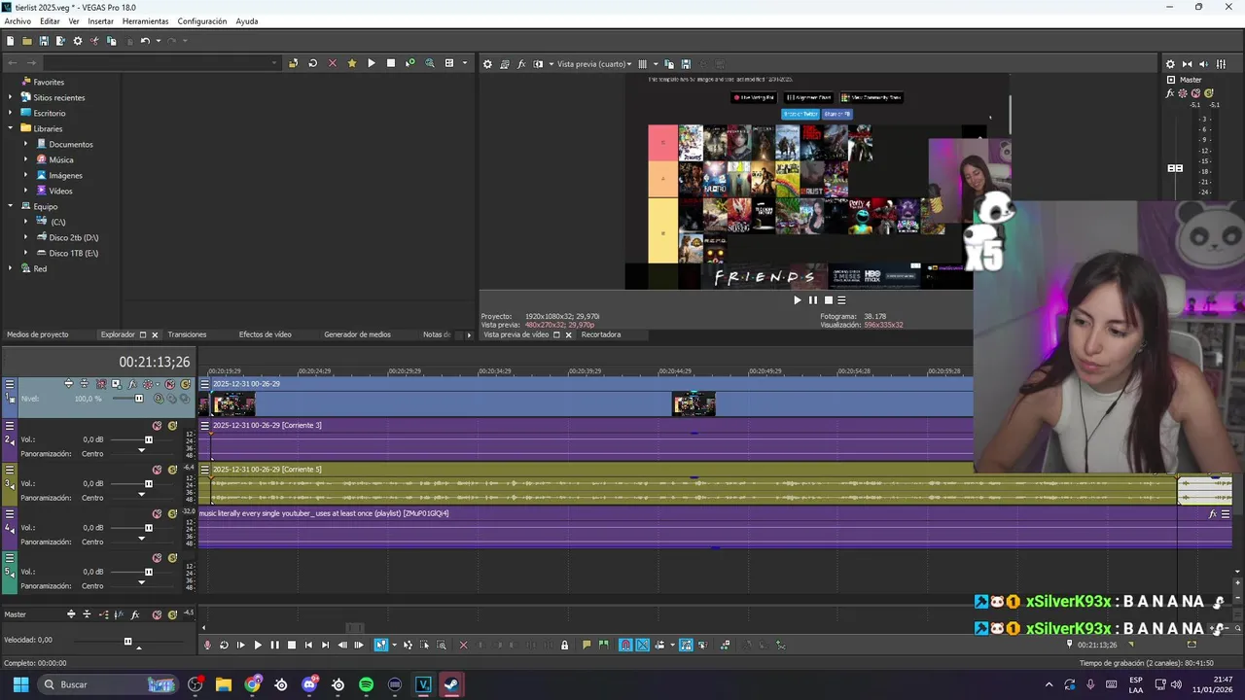Mute audio track 4
Viewport: 1245px width, 700px height.
point(157,513)
